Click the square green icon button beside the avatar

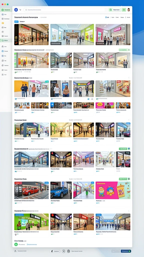[124, 10]
